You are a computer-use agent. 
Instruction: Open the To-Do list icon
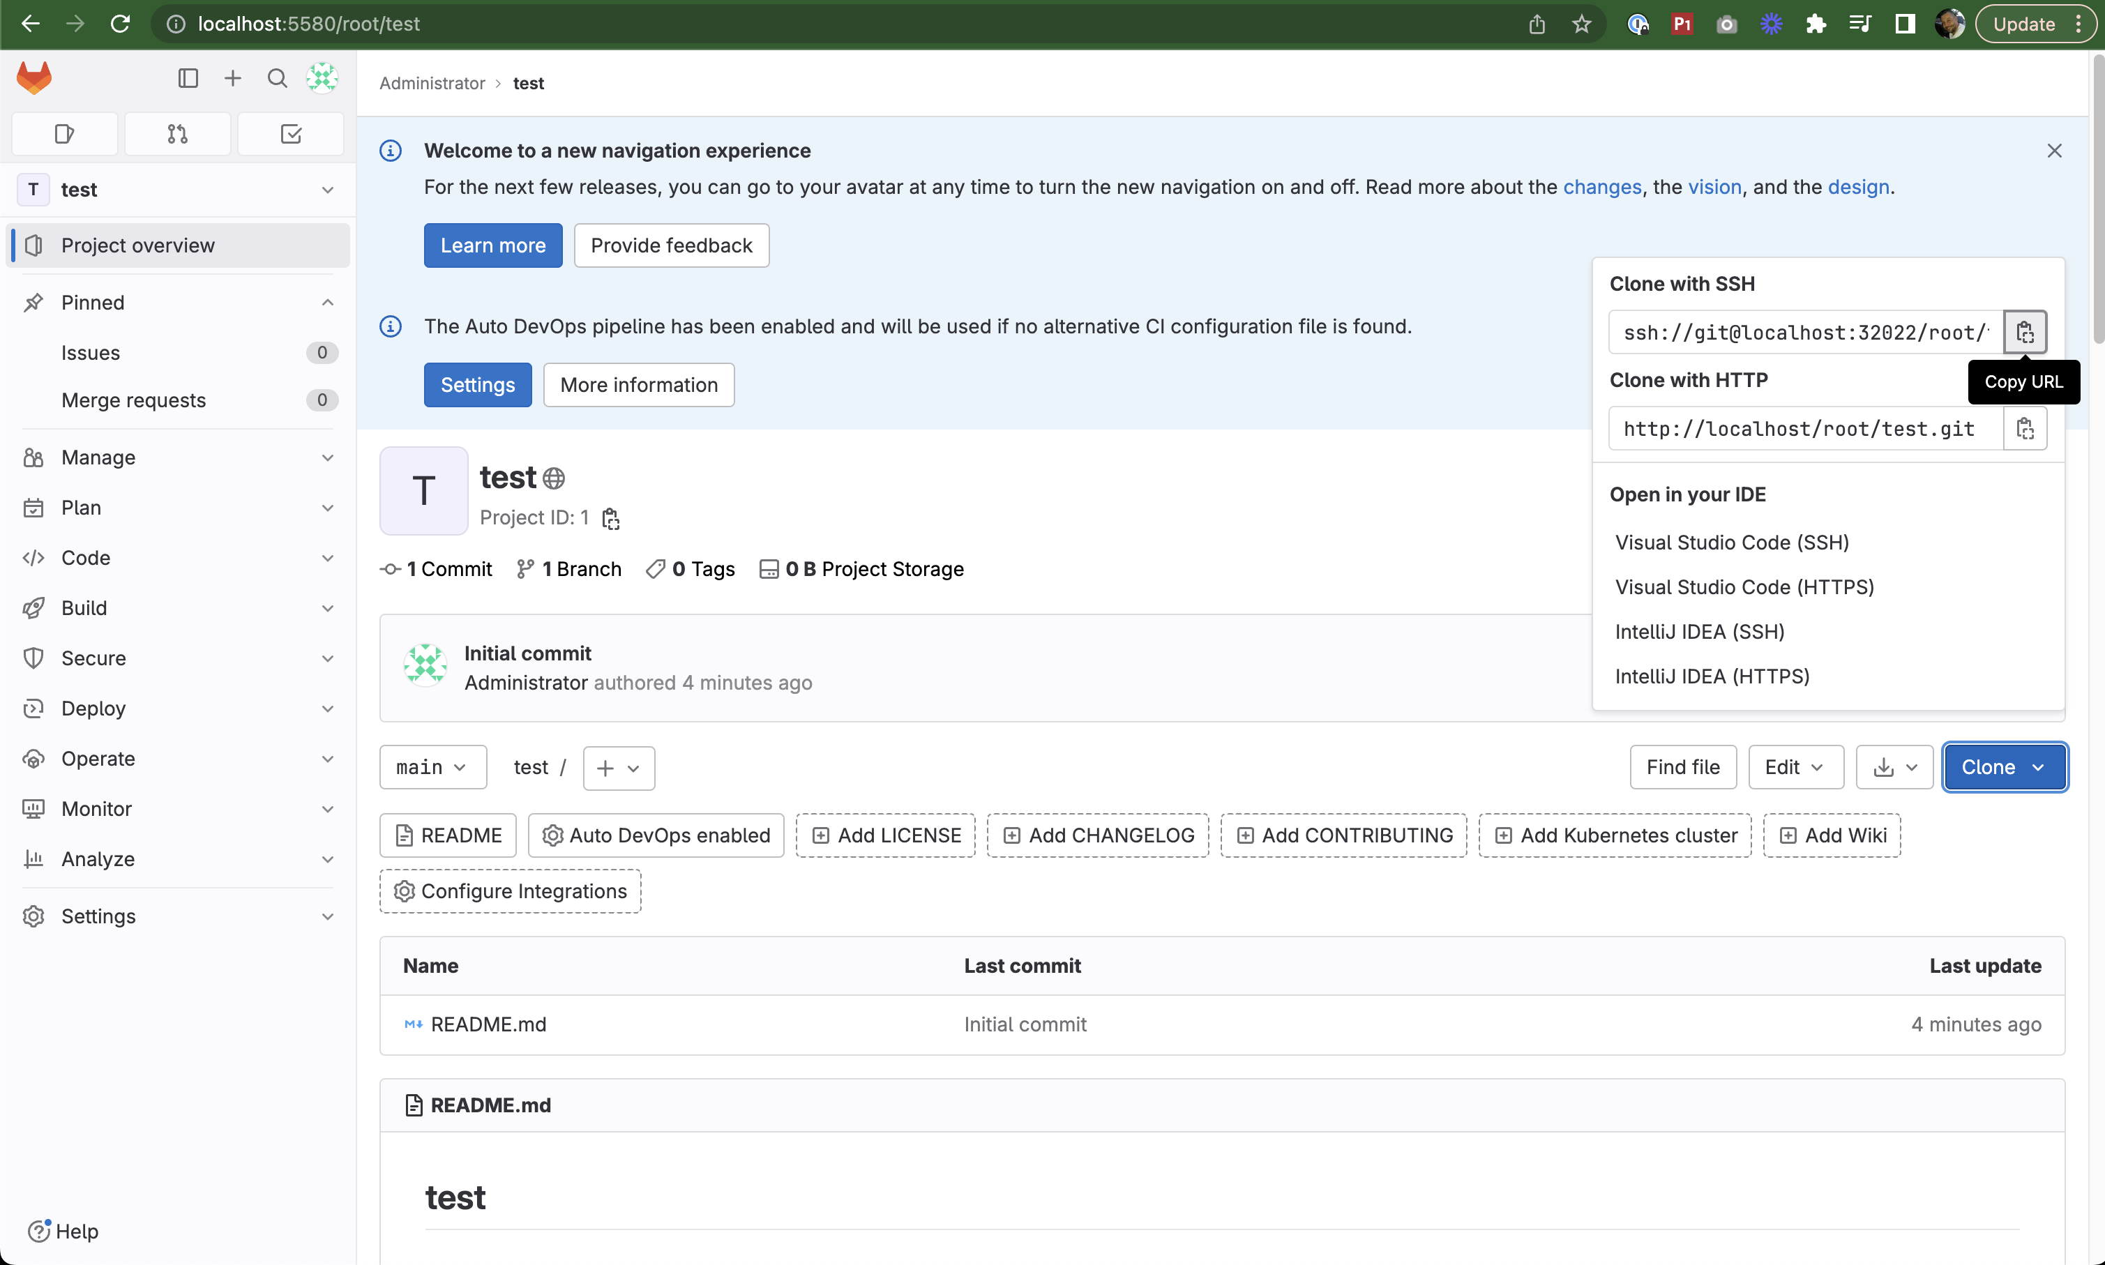tap(291, 134)
